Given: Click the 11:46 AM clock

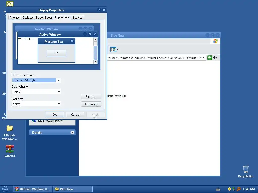Looking at the screenshot, I should pos(249,189).
